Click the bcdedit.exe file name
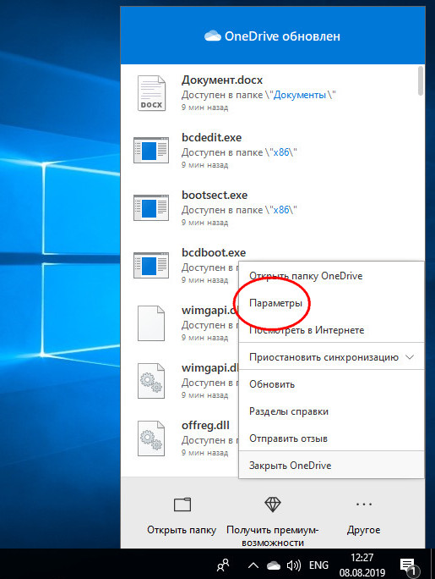The height and width of the screenshot is (579, 435). (212, 138)
